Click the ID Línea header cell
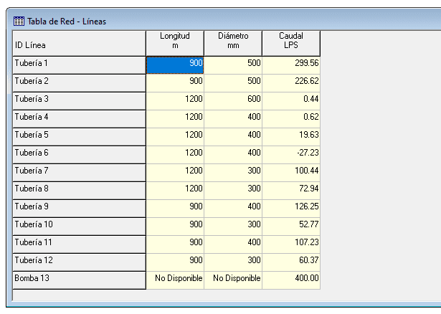 (x=79, y=45)
